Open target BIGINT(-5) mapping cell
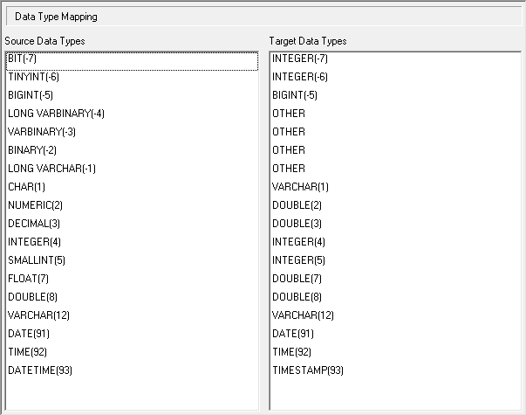The image size is (526, 415). 295,95
